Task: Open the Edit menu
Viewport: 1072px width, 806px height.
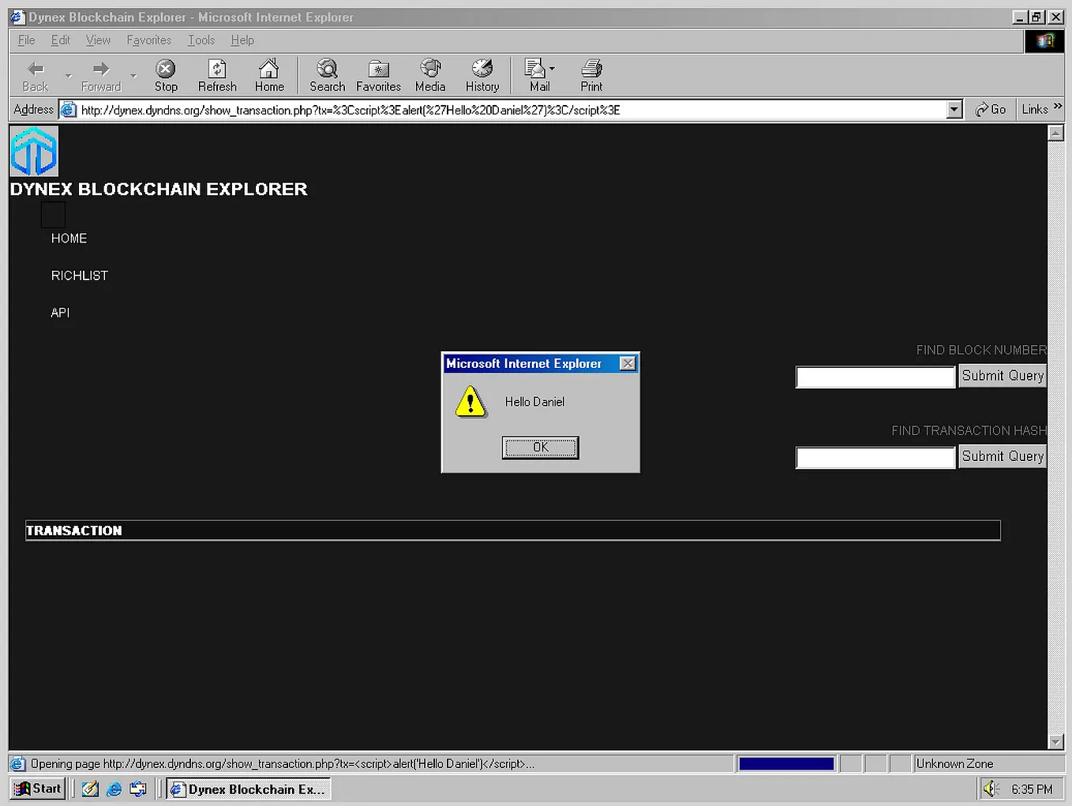Action: (61, 40)
